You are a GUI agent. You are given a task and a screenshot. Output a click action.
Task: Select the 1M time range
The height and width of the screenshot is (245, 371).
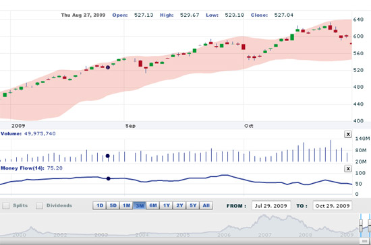[126, 205]
